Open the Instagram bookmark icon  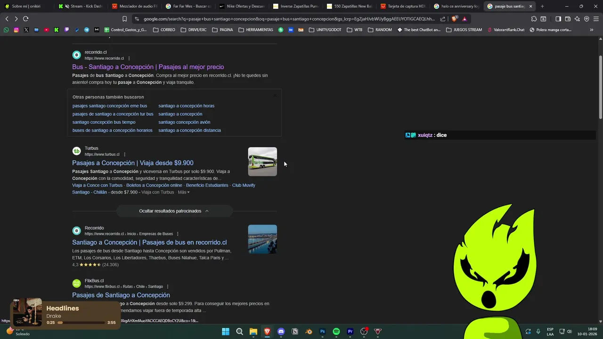point(16,30)
